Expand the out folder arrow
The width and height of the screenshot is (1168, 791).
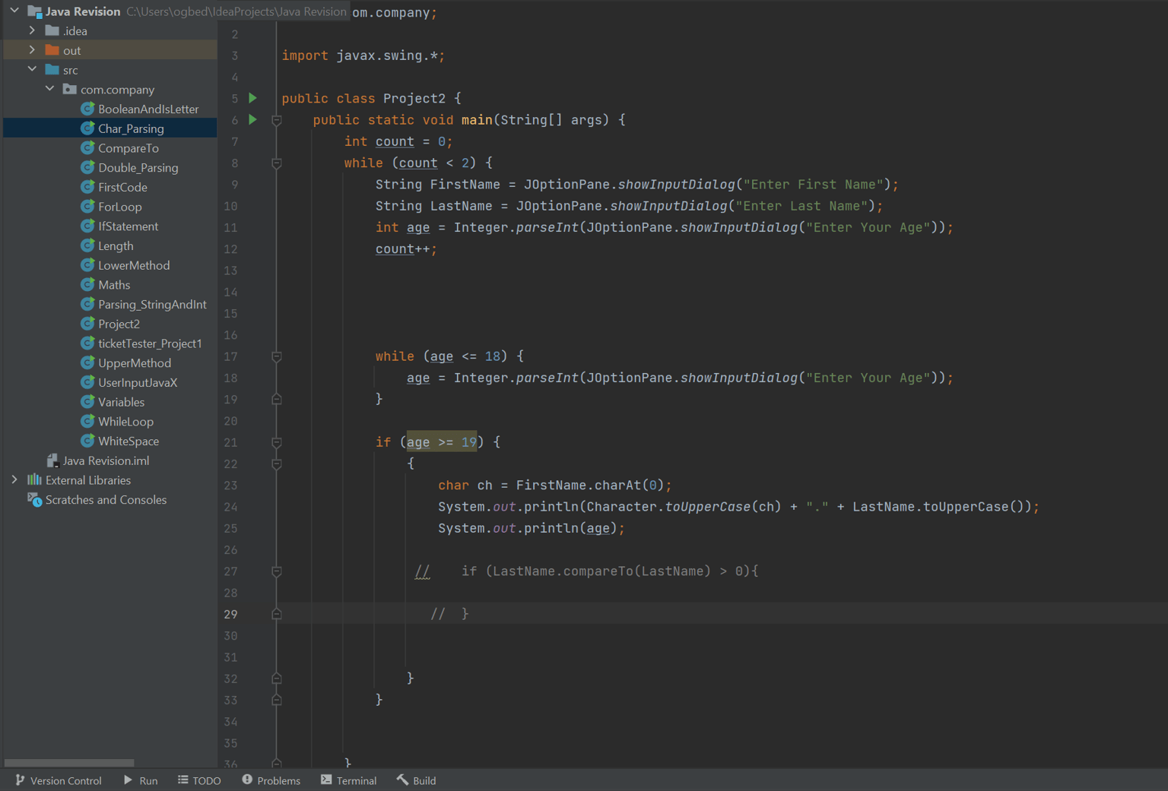click(32, 50)
